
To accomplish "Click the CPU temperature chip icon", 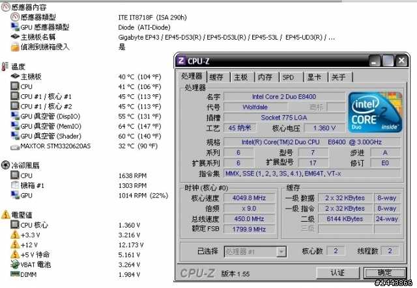I will [x=15, y=86].
